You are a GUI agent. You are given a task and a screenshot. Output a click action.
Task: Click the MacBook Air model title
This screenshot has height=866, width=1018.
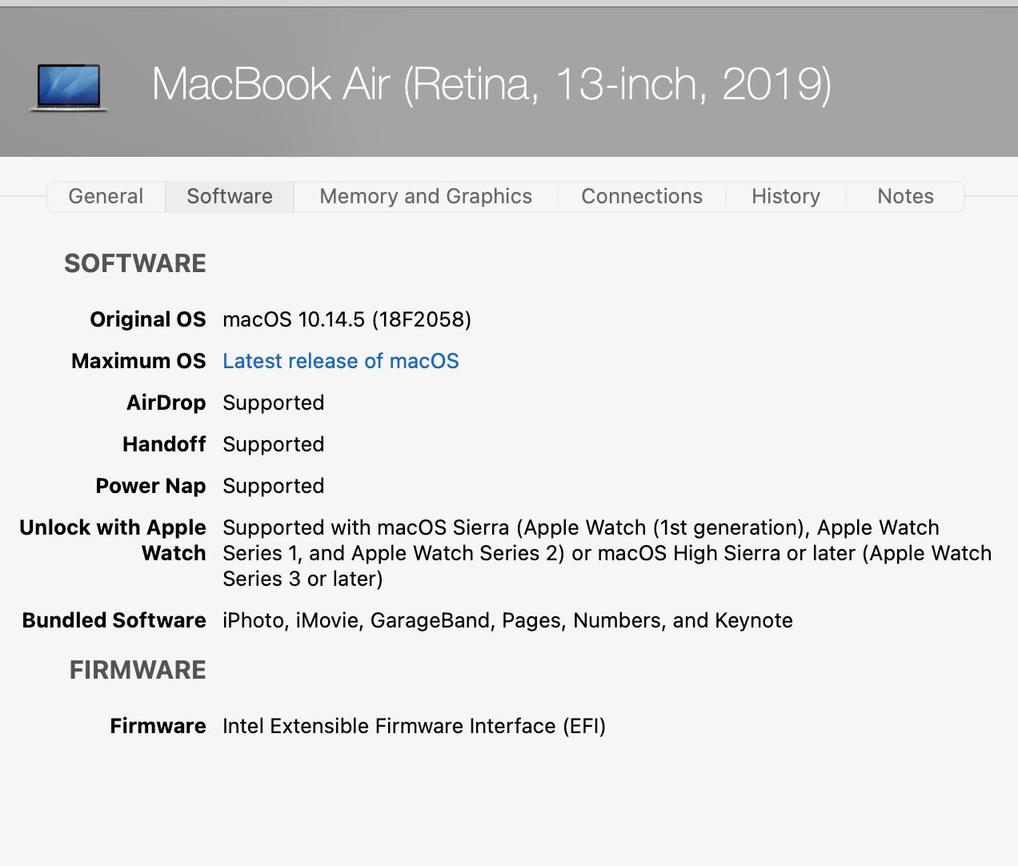pyautogui.click(x=491, y=84)
